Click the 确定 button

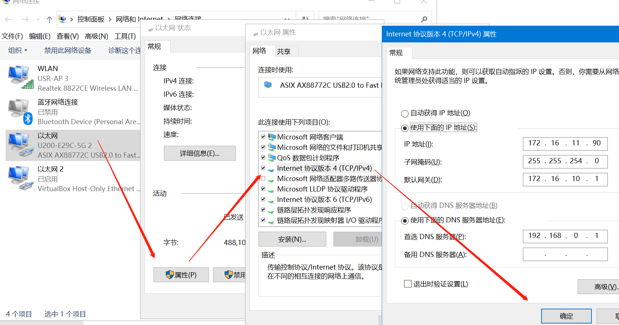pos(566,316)
